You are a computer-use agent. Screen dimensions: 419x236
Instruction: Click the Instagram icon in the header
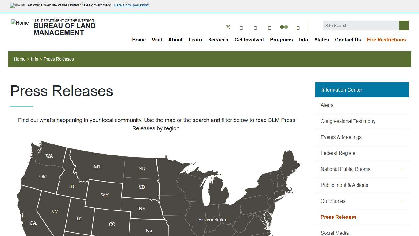tap(255, 28)
